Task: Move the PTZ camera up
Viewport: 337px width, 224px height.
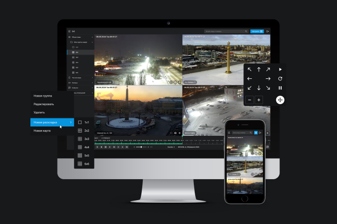Action: click(259, 70)
